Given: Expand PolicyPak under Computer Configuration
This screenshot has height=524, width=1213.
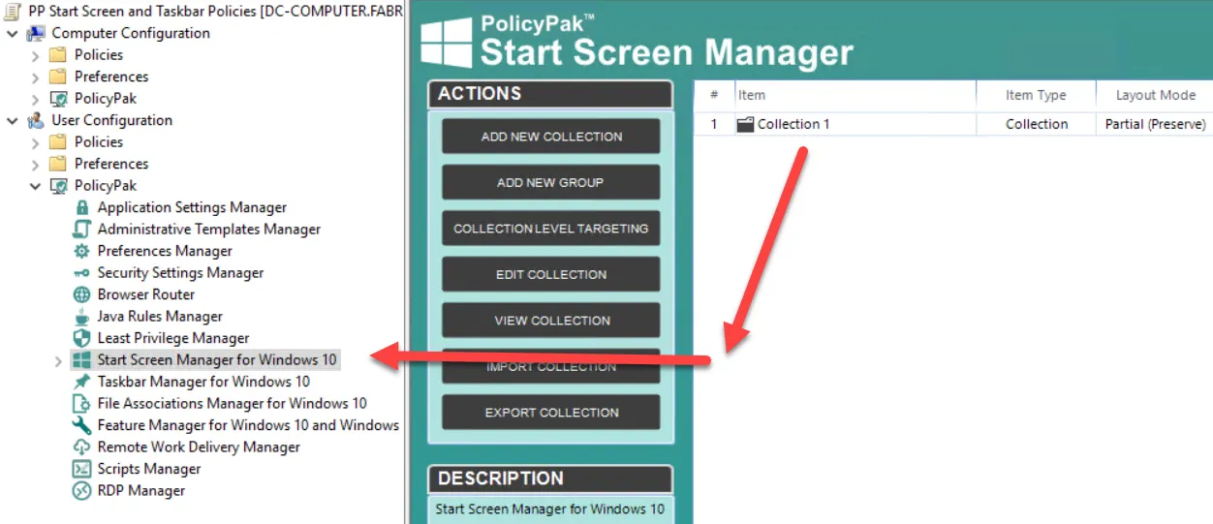Looking at the screenshot, I should [x=36, y=99].
